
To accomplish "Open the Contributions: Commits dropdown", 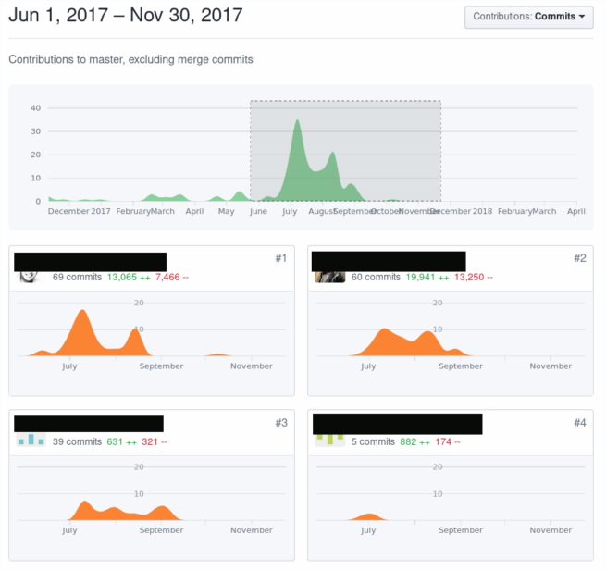I will (529, 17).
